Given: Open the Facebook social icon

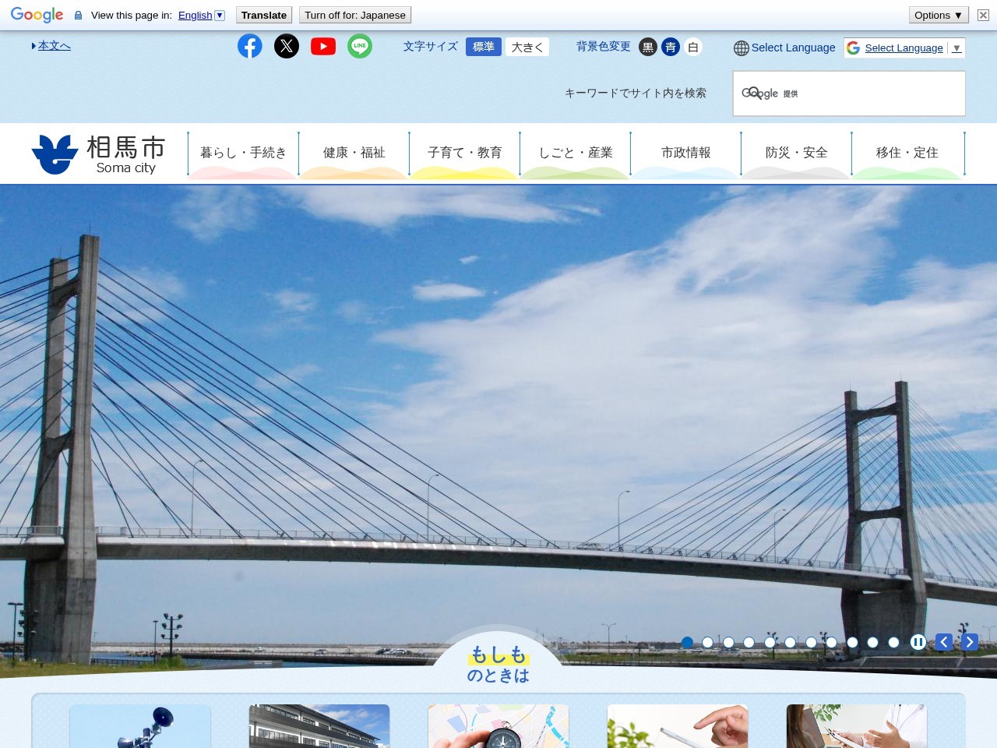Looking at the screenshot, I should tap(250, 46).
